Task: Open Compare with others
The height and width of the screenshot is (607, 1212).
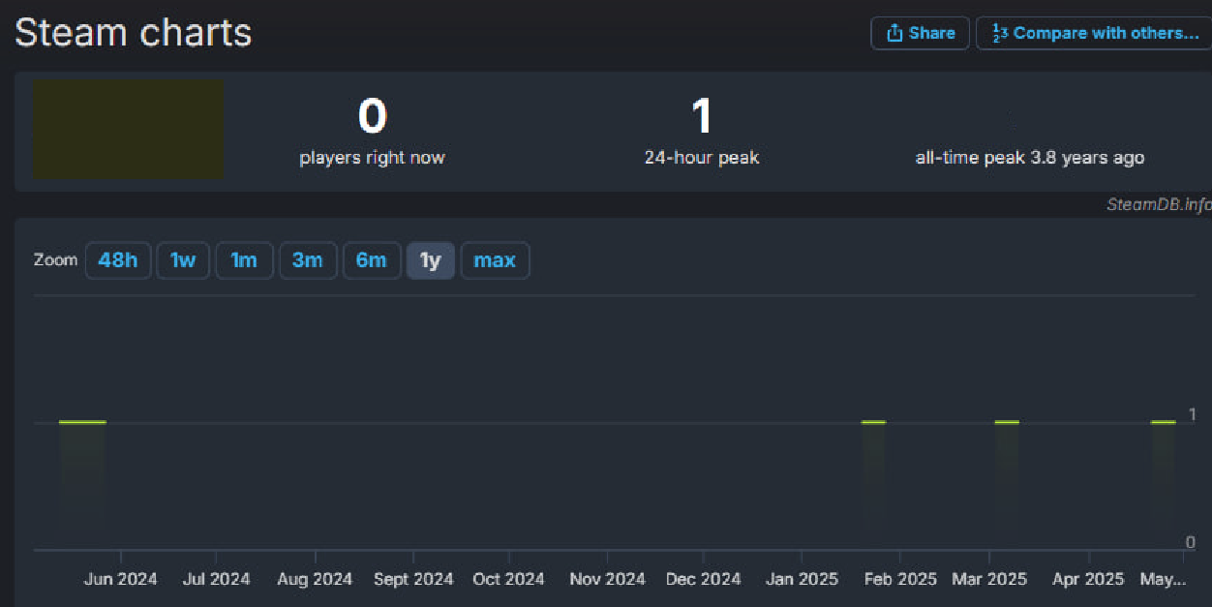Action: tap(1095, 33)
